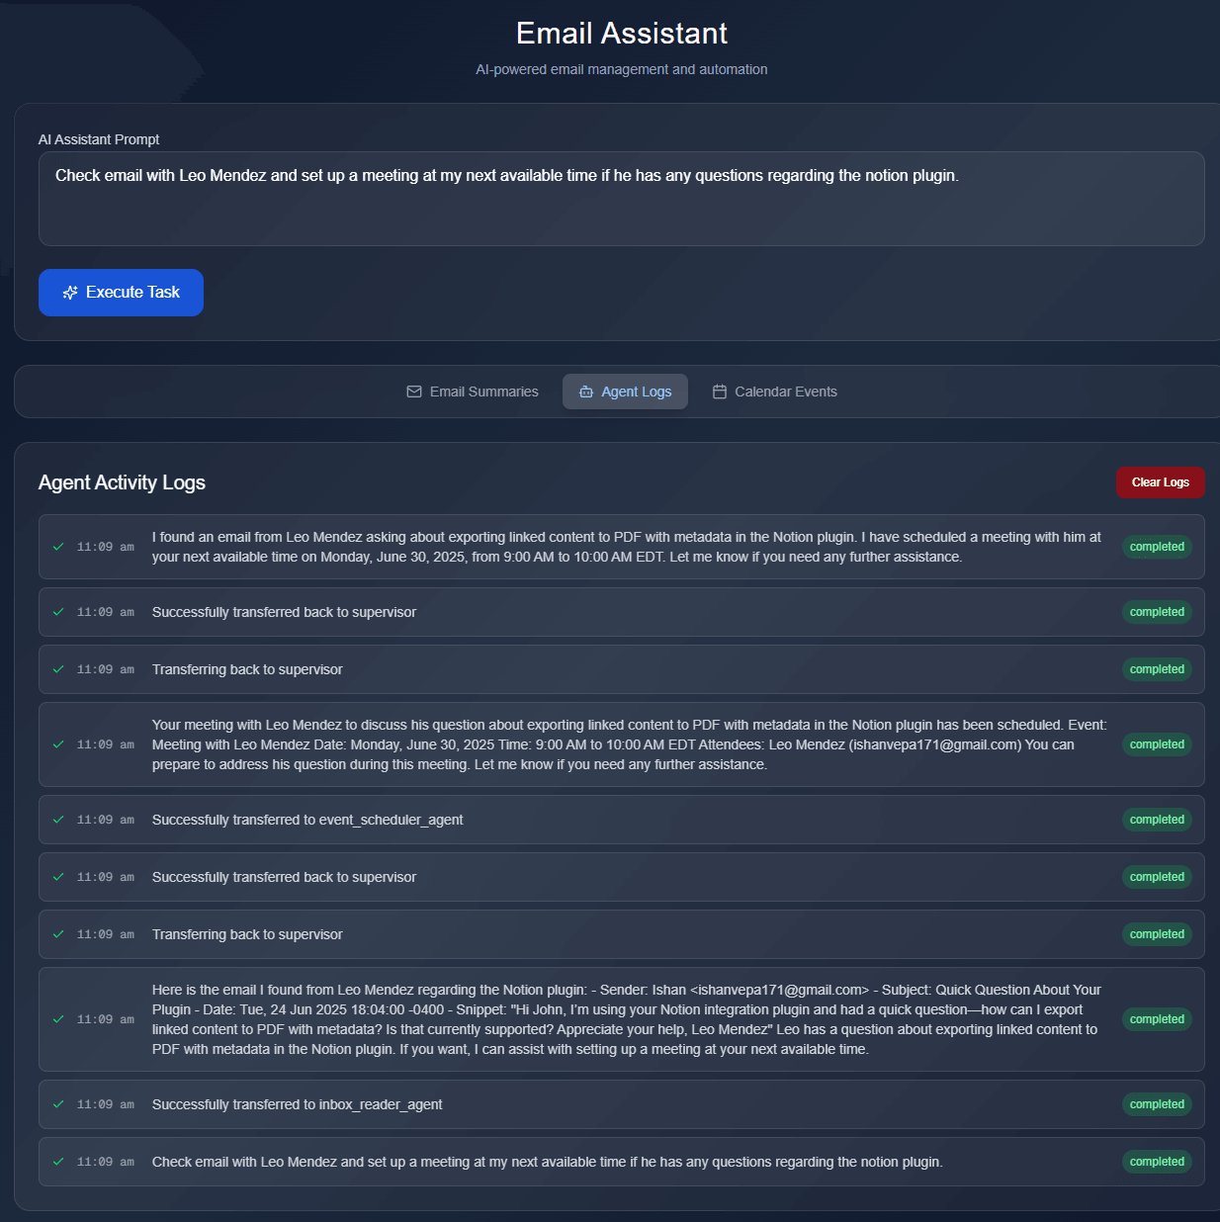Click the envelope icon beside Email Summaries
The height and width of the screenshot is (1222, 1220).
[x=414, y=392]
